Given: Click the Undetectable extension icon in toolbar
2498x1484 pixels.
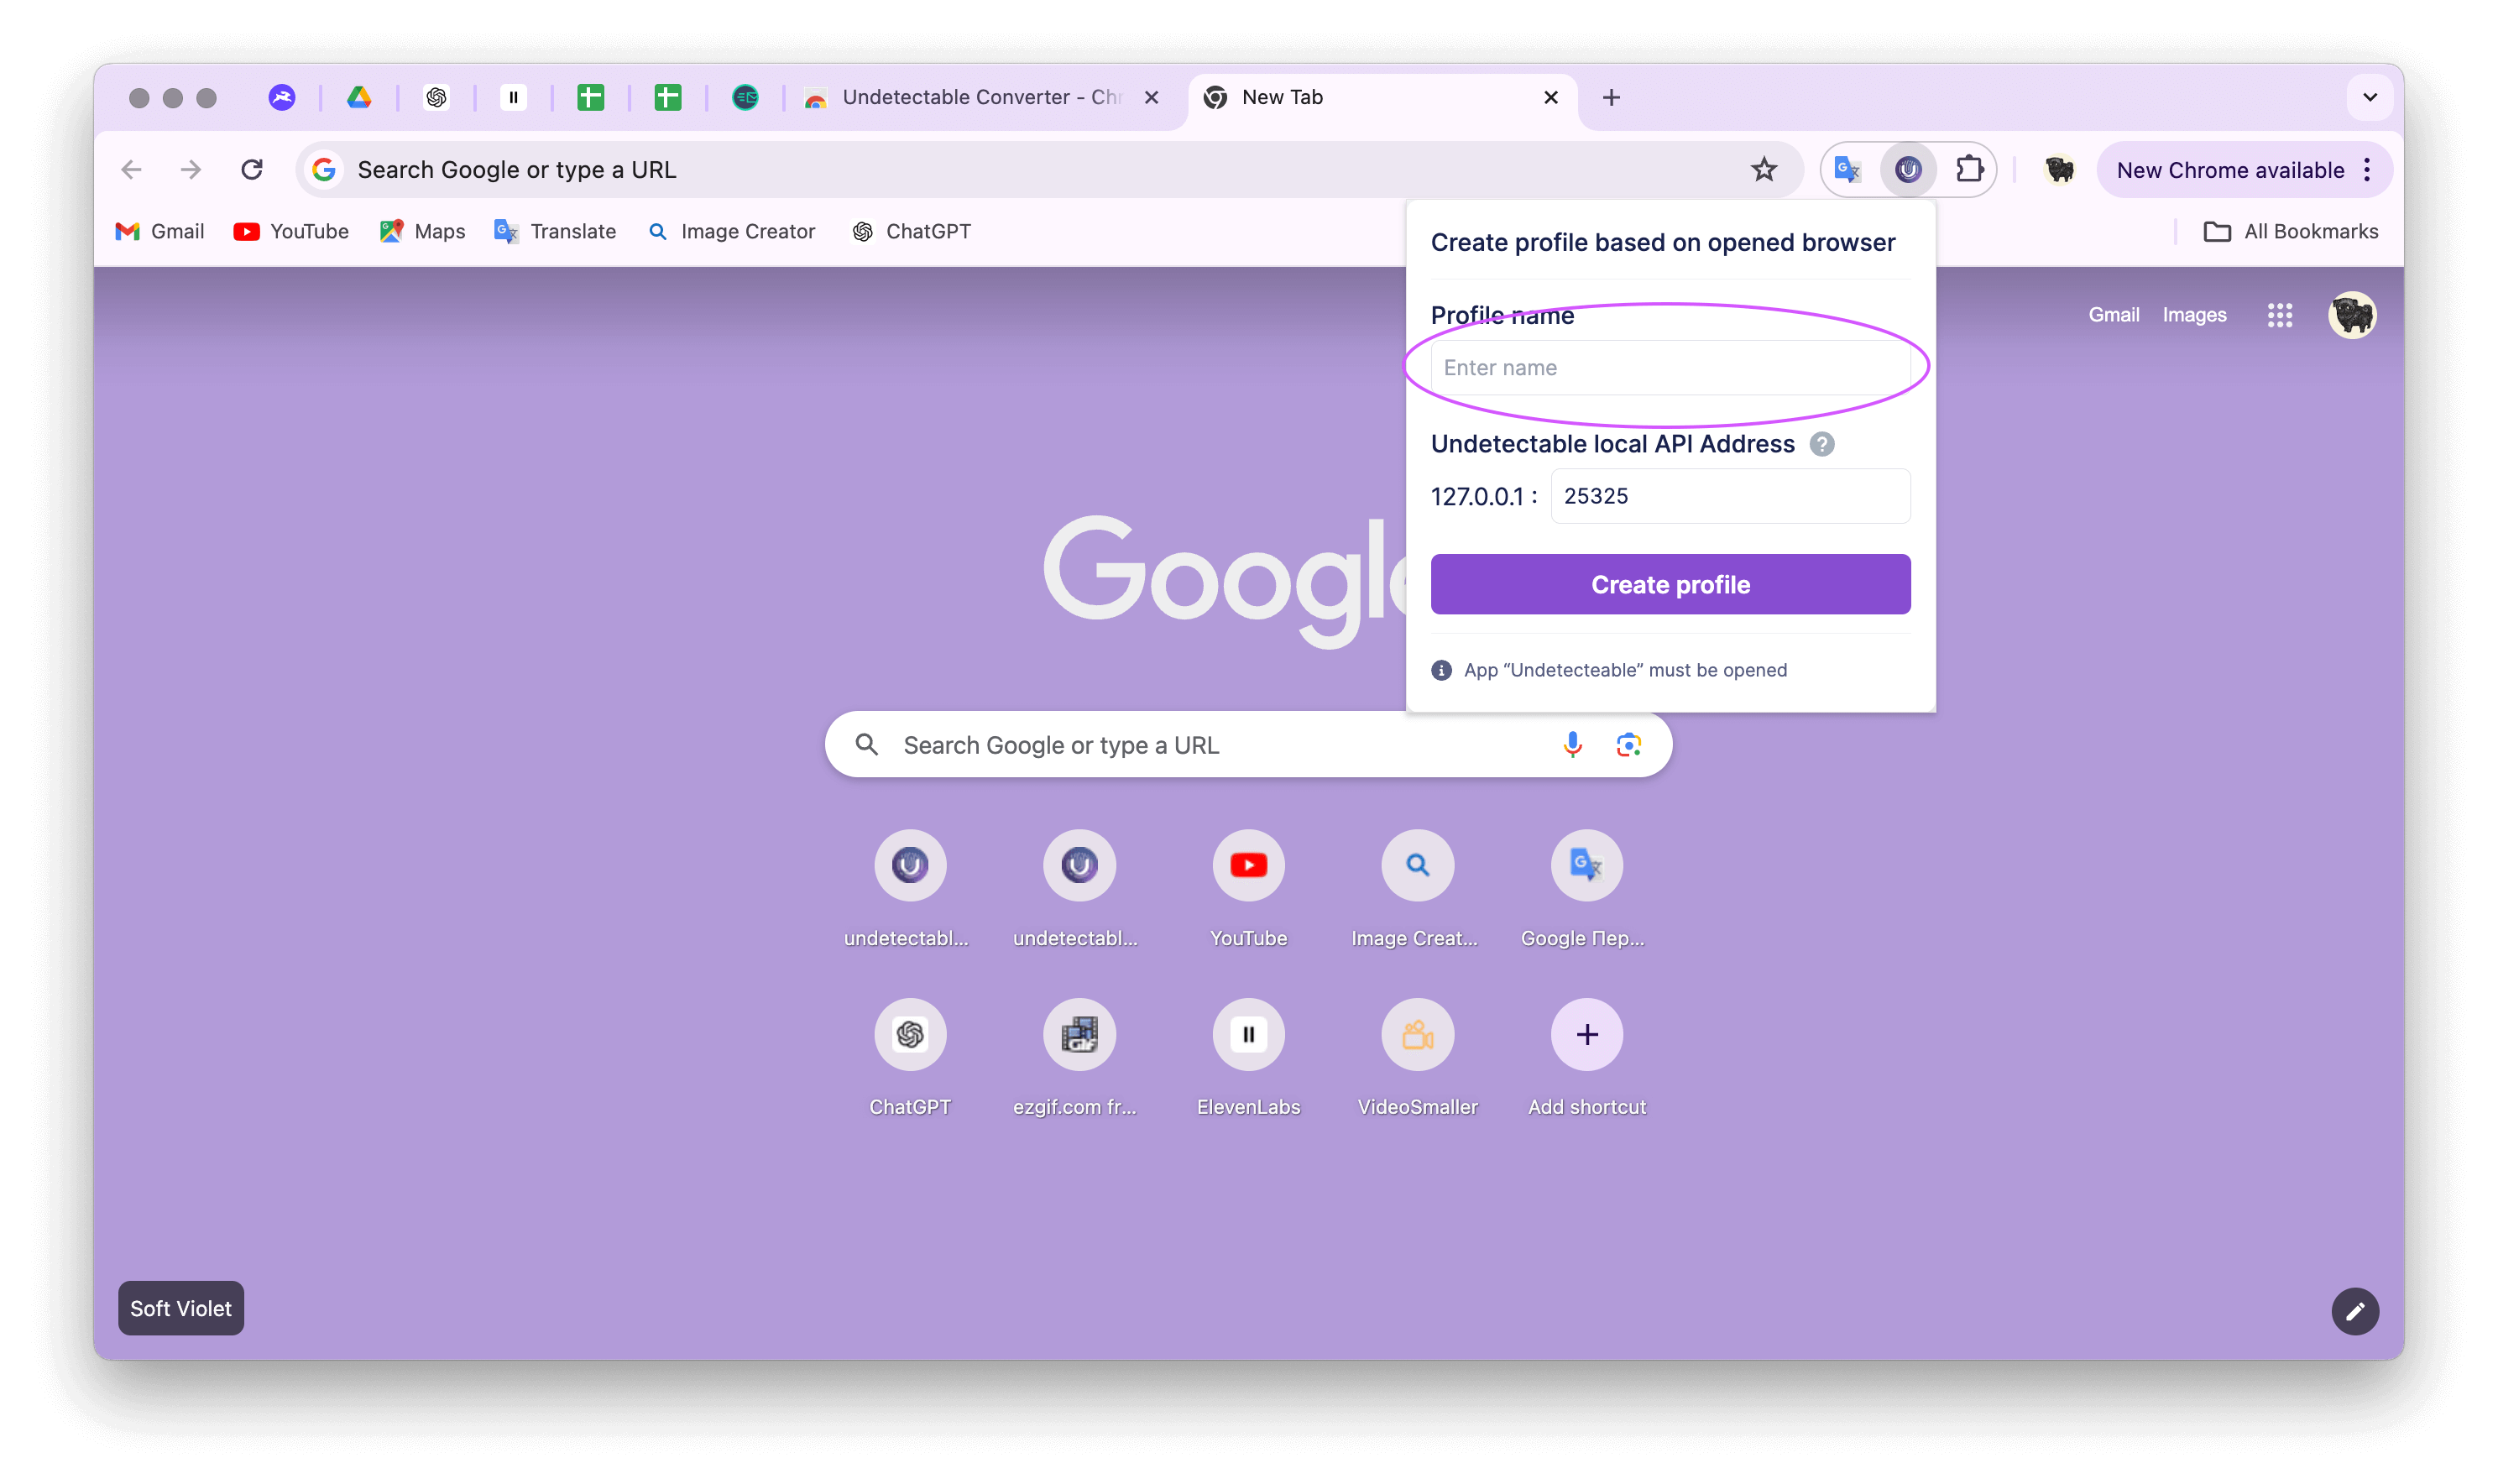Looking at the screenshot, I should pyautogui.click(x=1907, y=170).
